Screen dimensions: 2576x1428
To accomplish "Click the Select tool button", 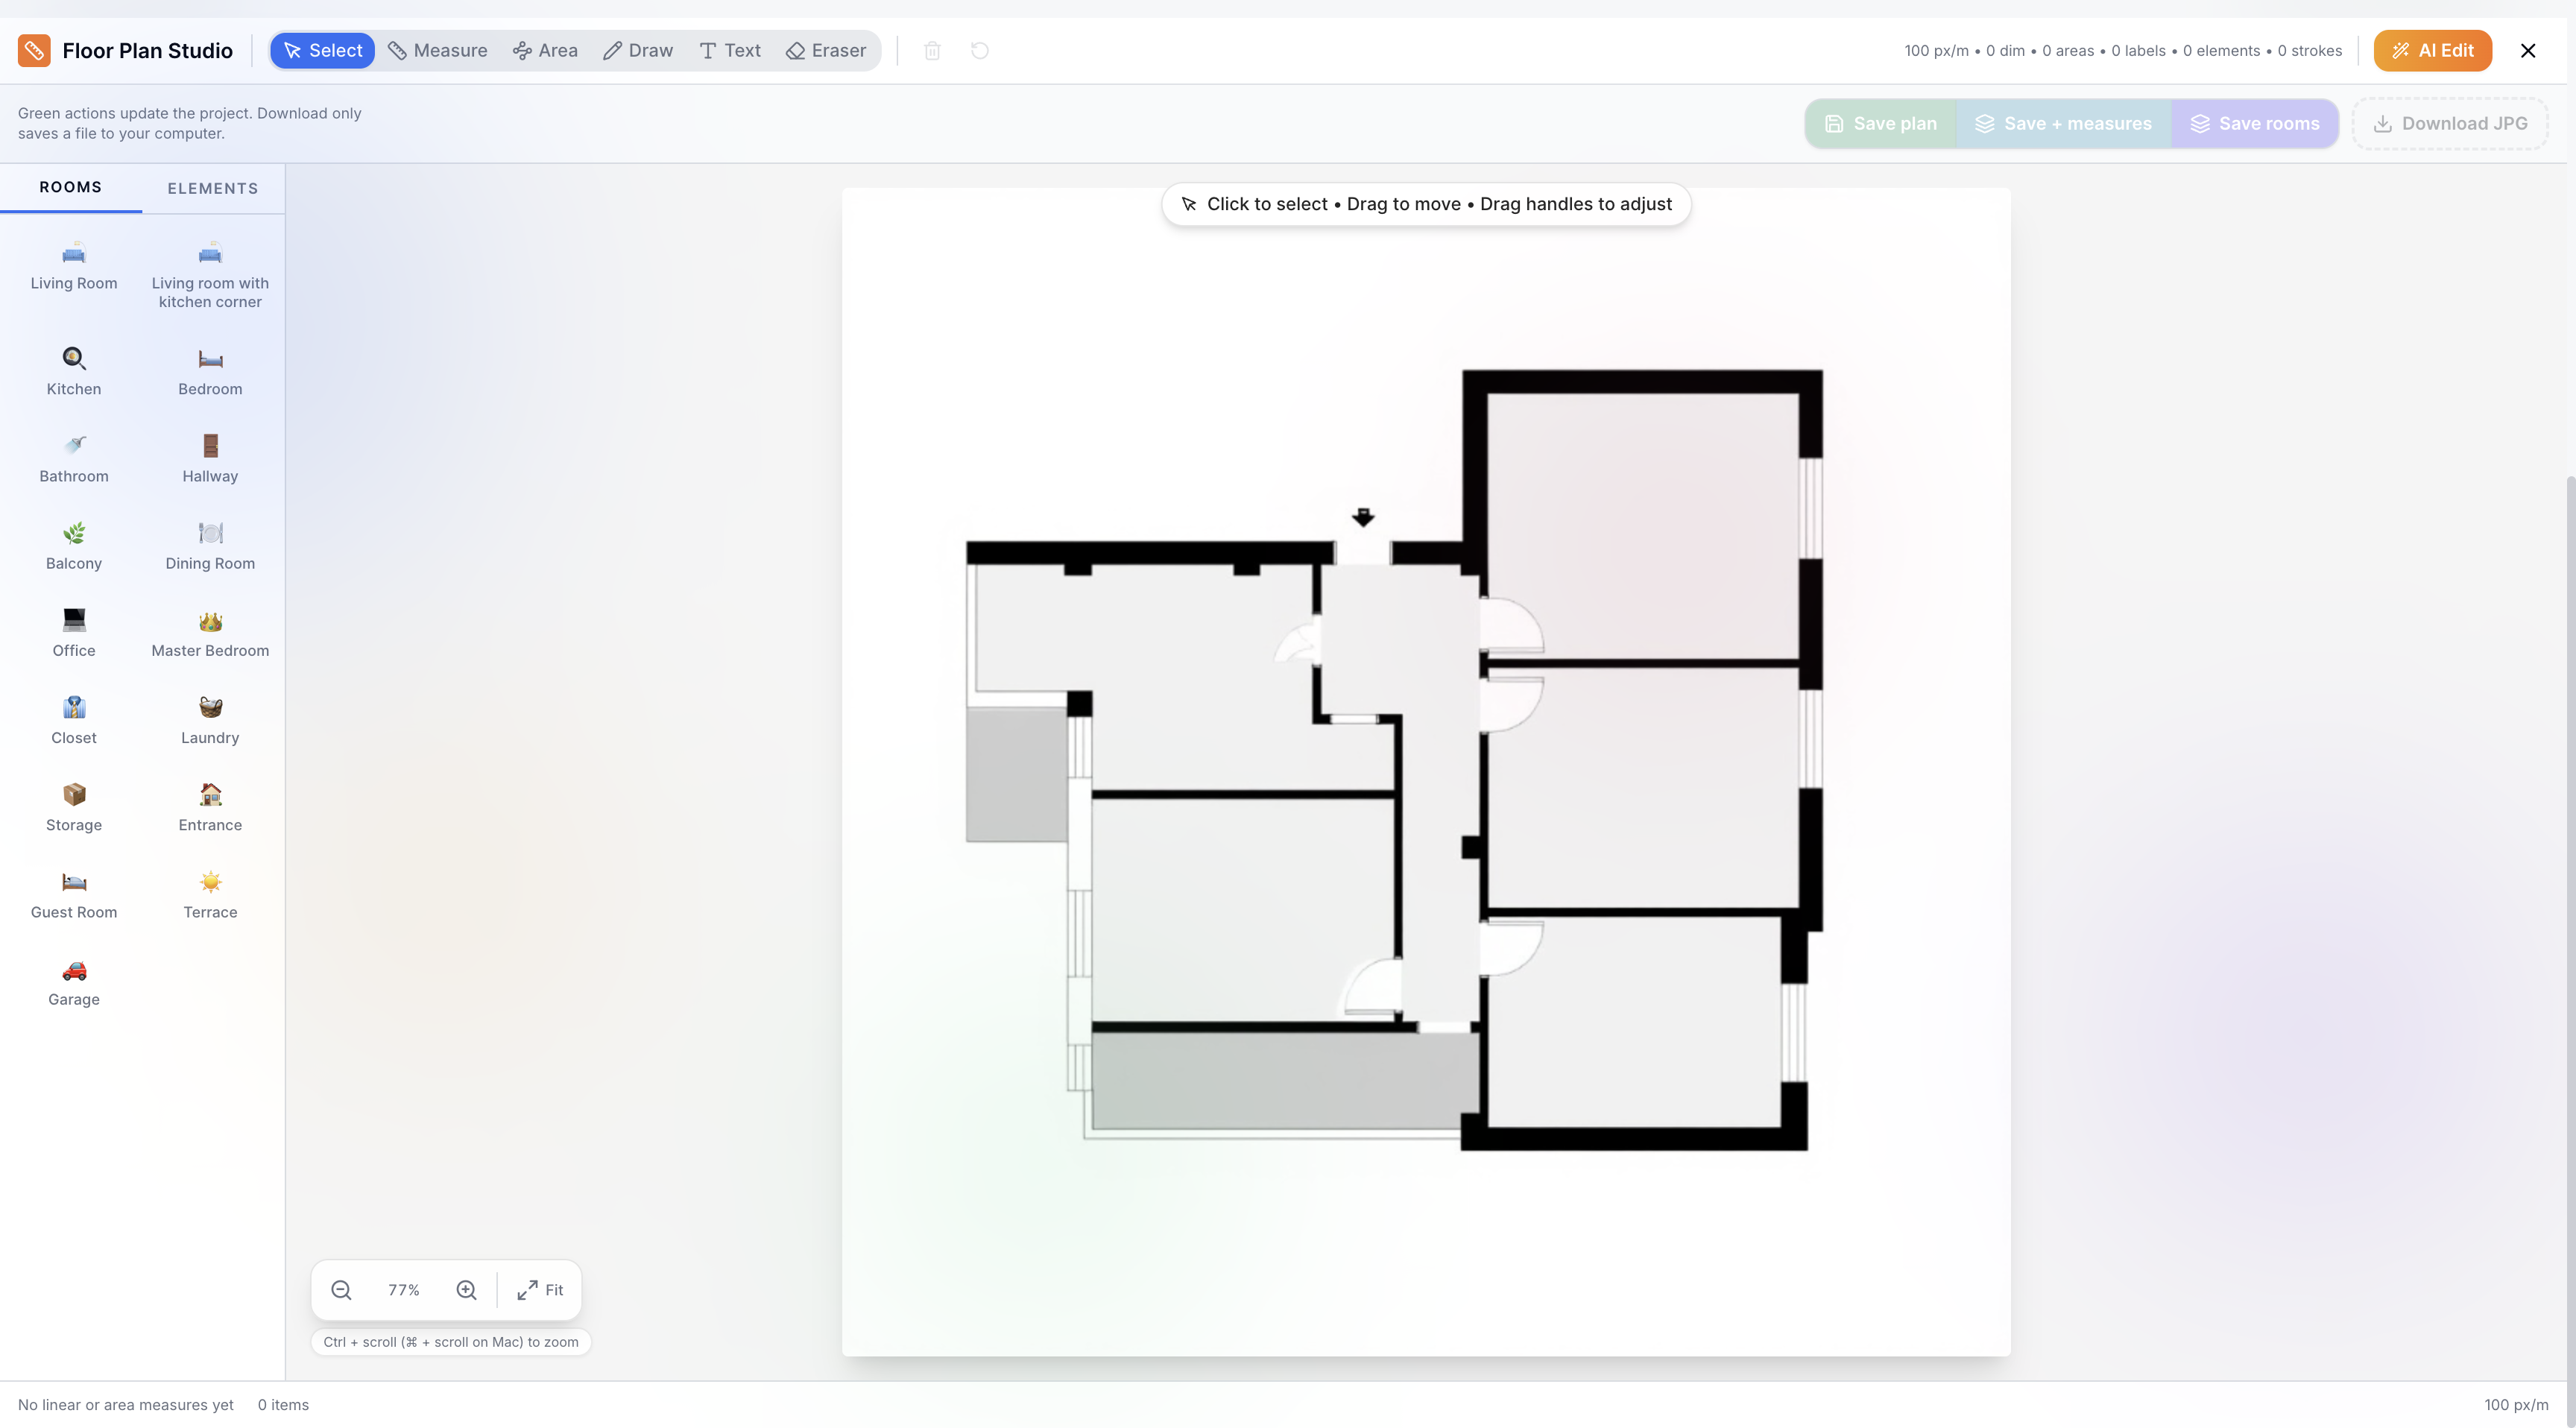I will pyautogui.click(x=322, y=51).
